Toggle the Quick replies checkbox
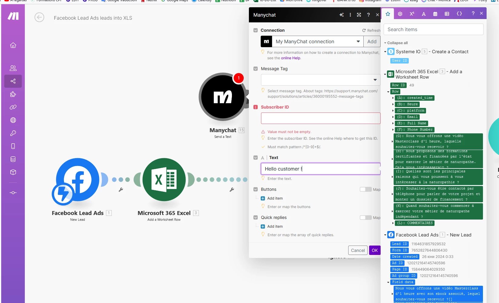 pyautogui.click(x=256, y=217)
